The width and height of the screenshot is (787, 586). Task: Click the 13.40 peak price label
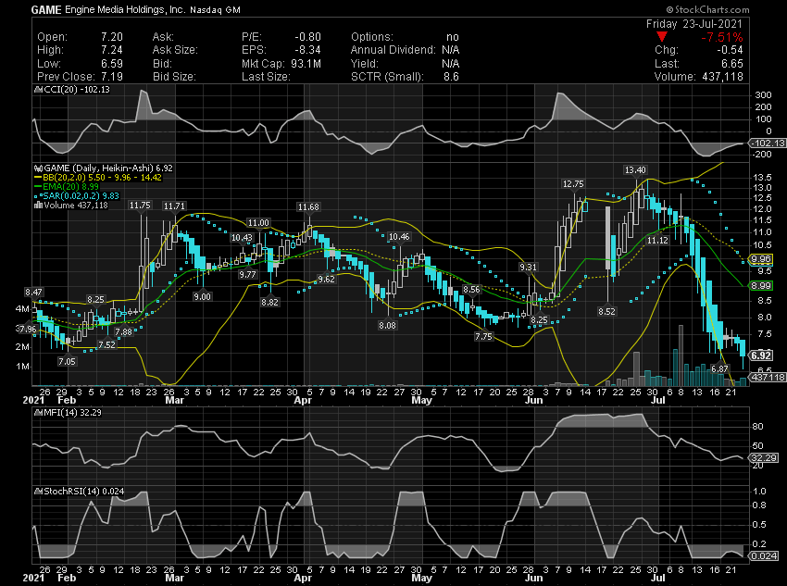(635, 170)
